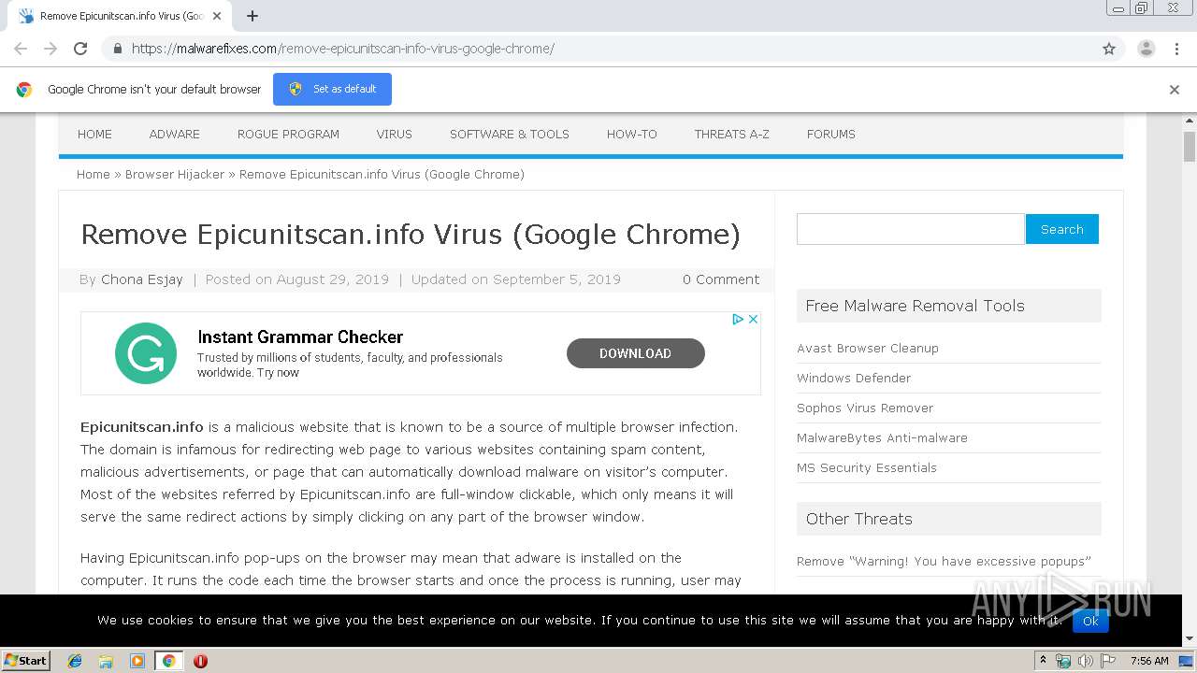Open the ADWARE menu item
The image size is (1197, 673).
(x=174, y=135)
